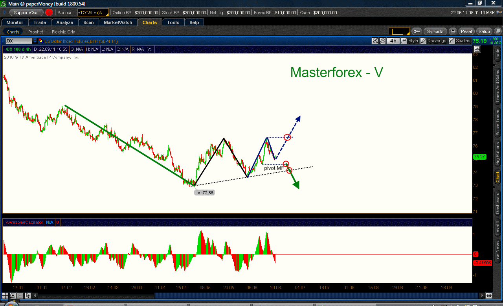This screenshot has height=306, width=503.
Task: Print the chart using printer icon
Action: 453,31
